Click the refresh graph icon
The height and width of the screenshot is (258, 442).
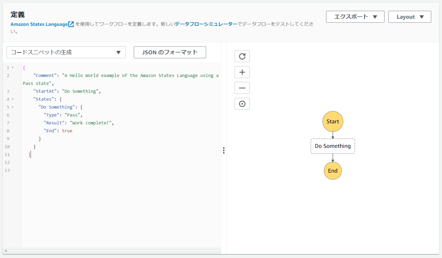pyautogui.click(x=242, y=56)
